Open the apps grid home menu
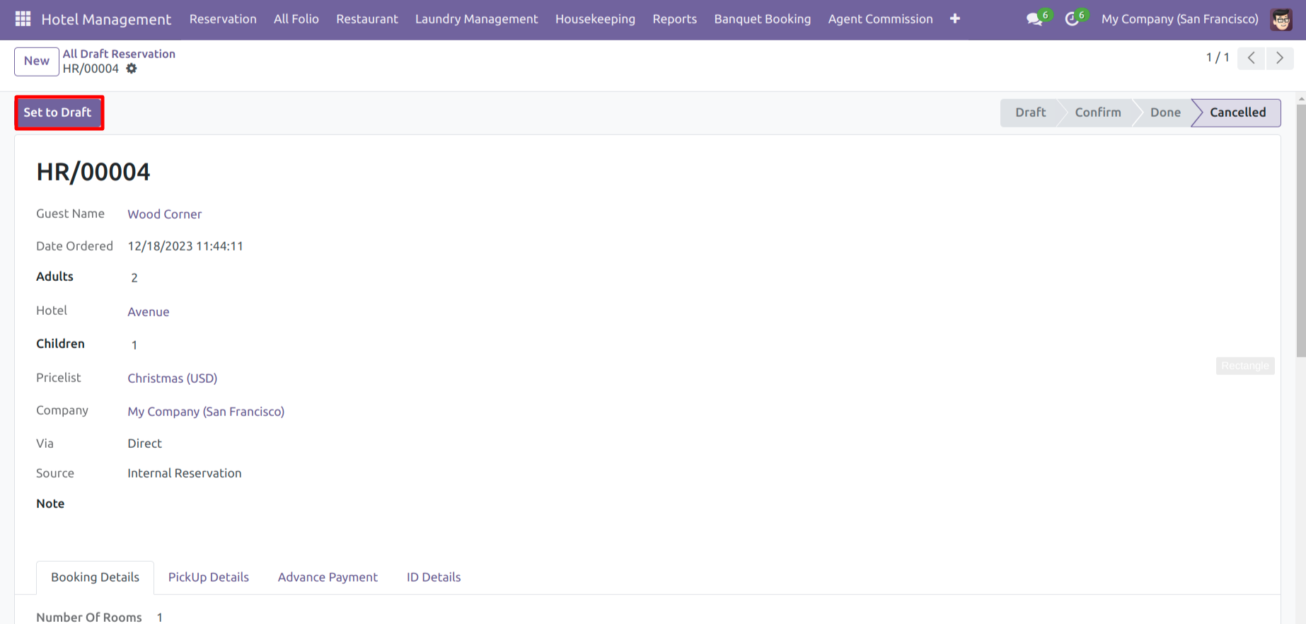The height and width of the screenshot is (624, 1306). 23,19
